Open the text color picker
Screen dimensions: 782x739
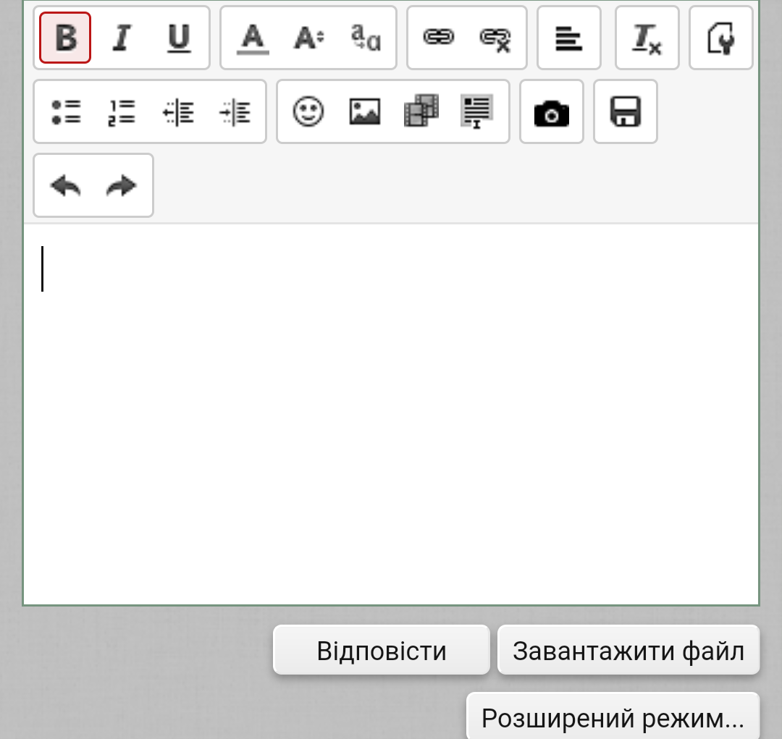click(x=253, y=38)
